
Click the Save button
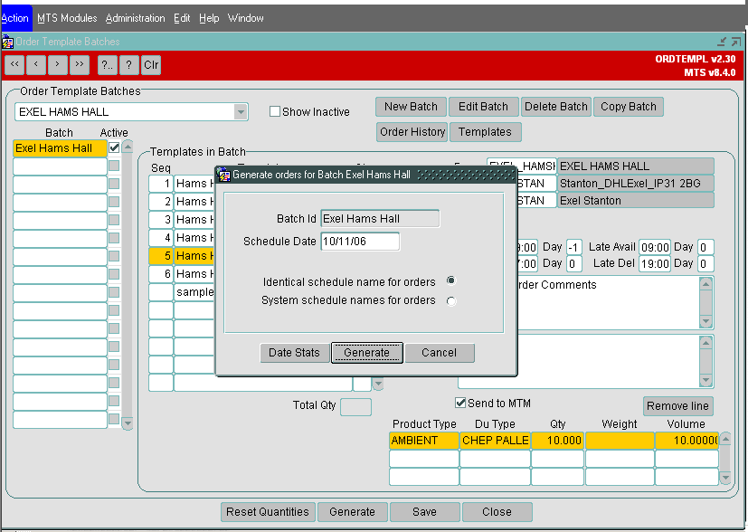pyautogui.click(x=424, y=512)
